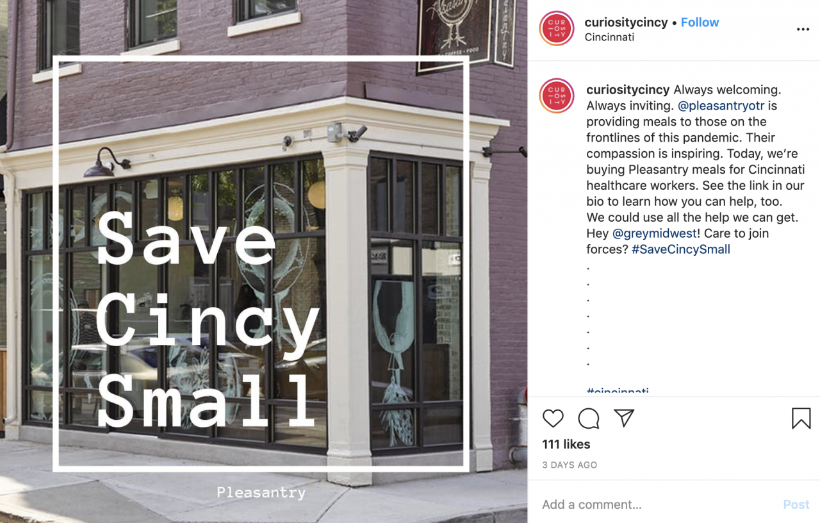Save post using bookmark icon
This screenshot has width=820, height=523.
pyautogui.click(x=801, y=419)
